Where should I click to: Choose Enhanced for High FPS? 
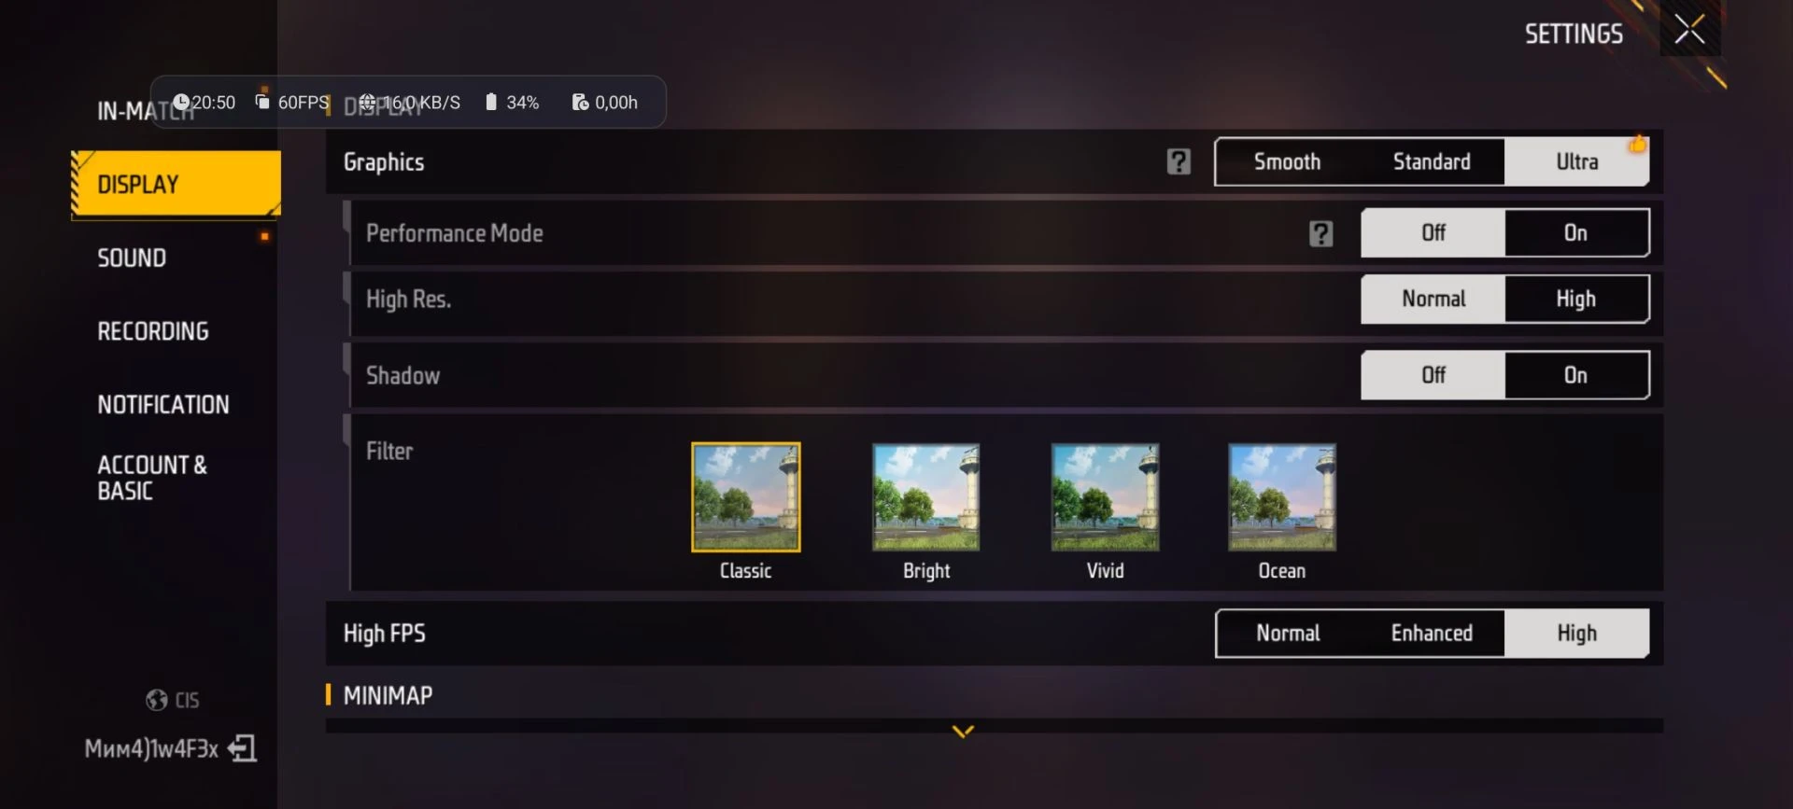[x=1432, y=634]
